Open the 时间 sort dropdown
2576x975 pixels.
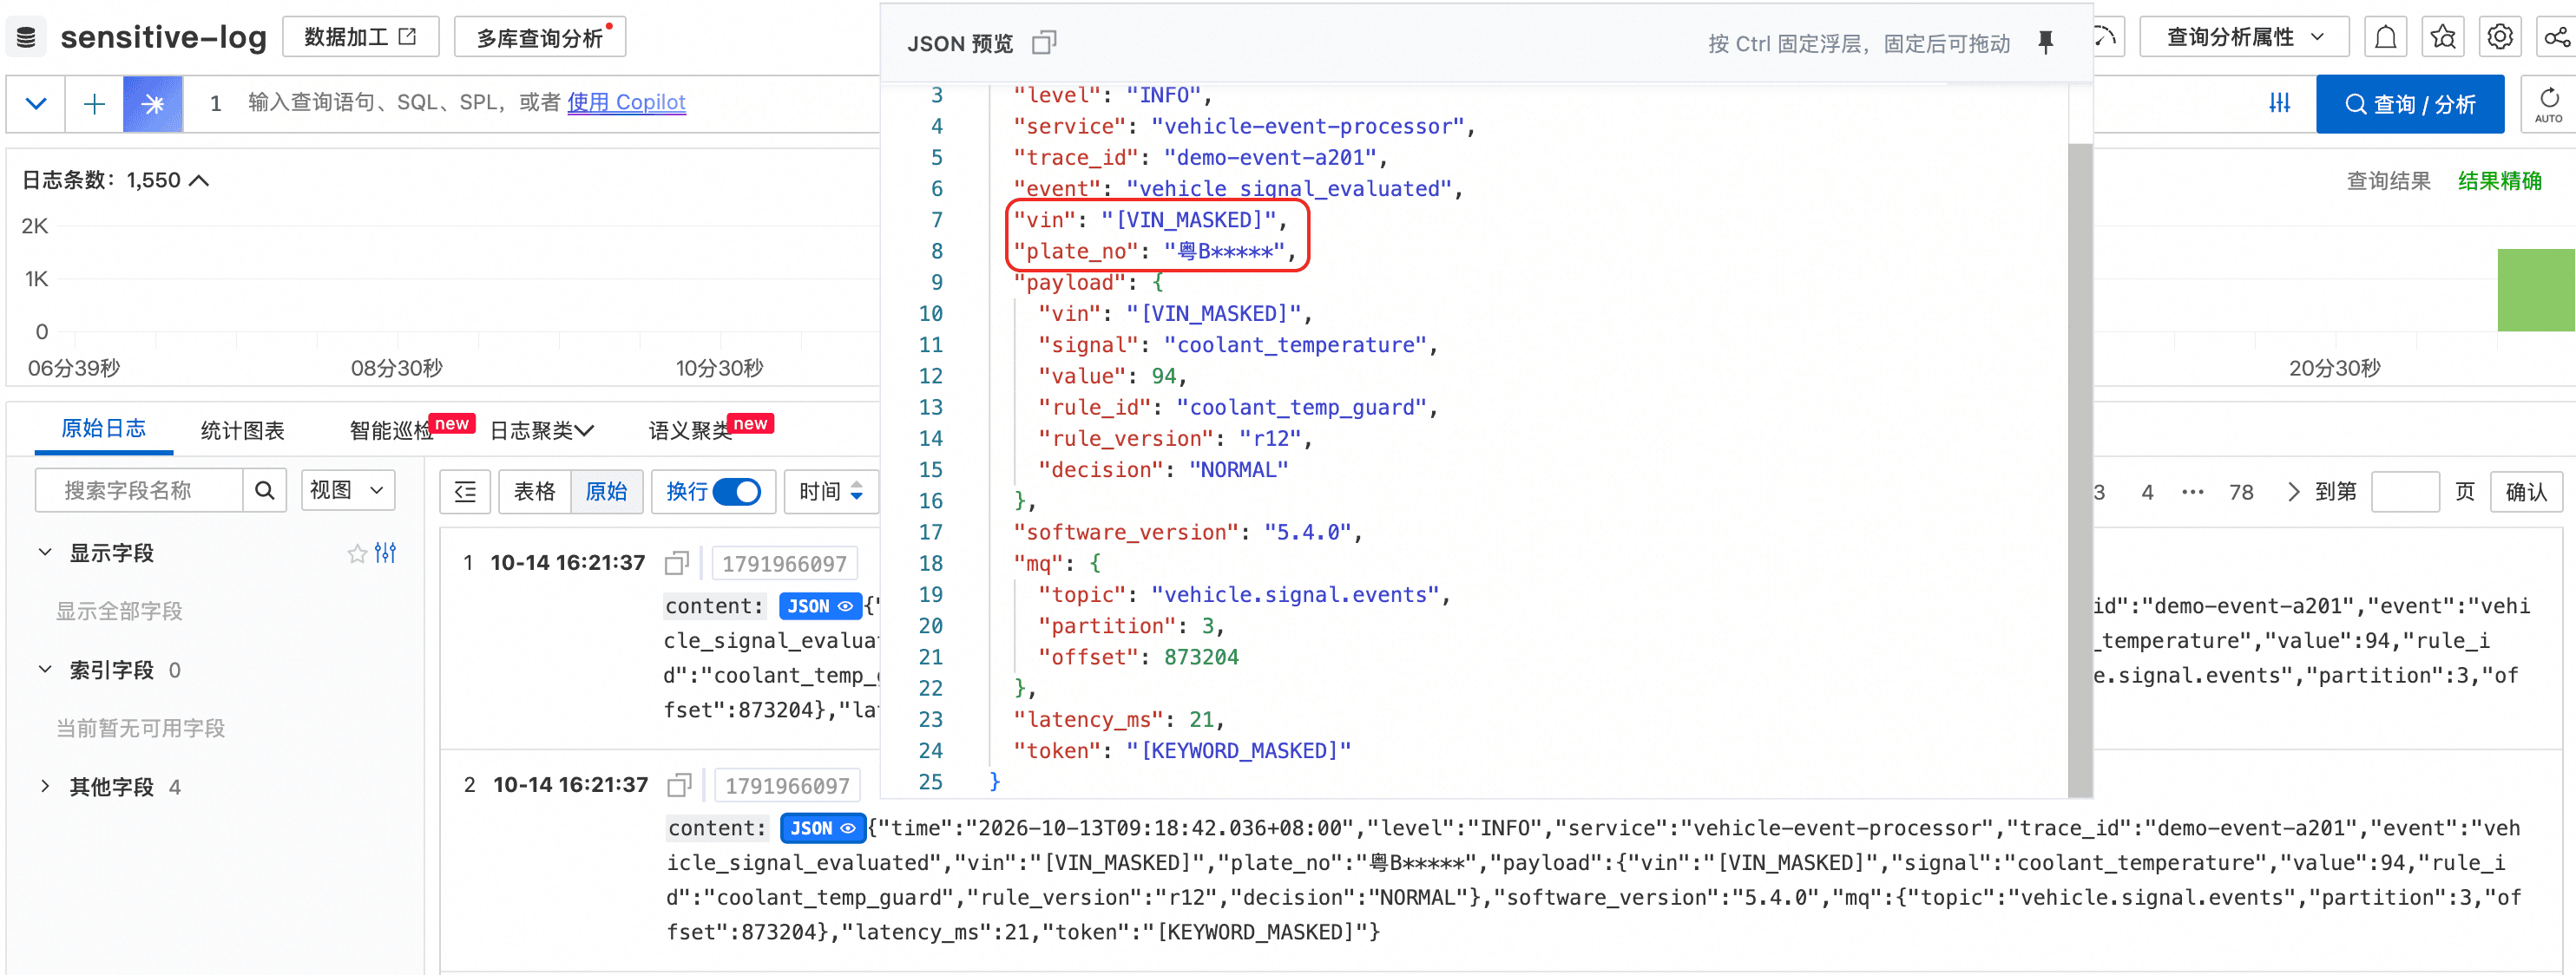coord(832,492)
